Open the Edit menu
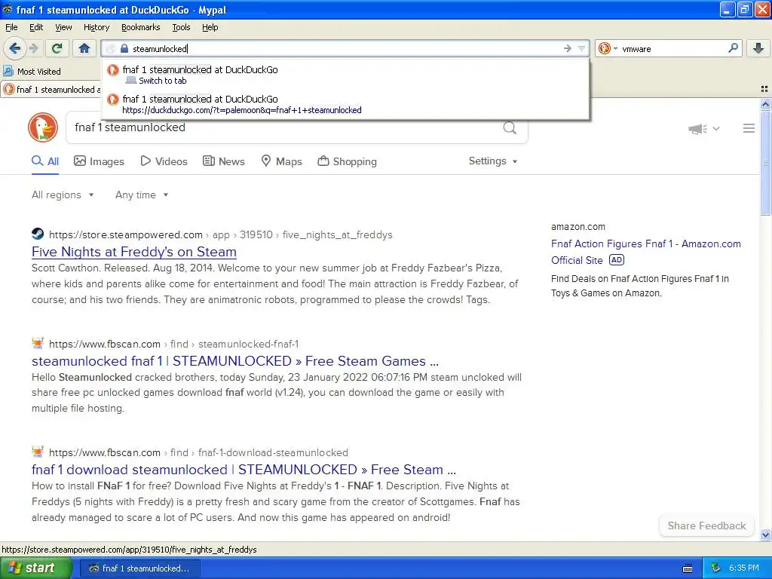Viewport: 772px width, 579px height. coord(36,27)
